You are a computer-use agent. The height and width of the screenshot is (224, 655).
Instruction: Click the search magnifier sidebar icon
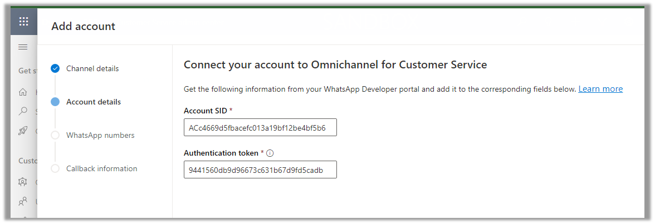(x=23, y=111)
